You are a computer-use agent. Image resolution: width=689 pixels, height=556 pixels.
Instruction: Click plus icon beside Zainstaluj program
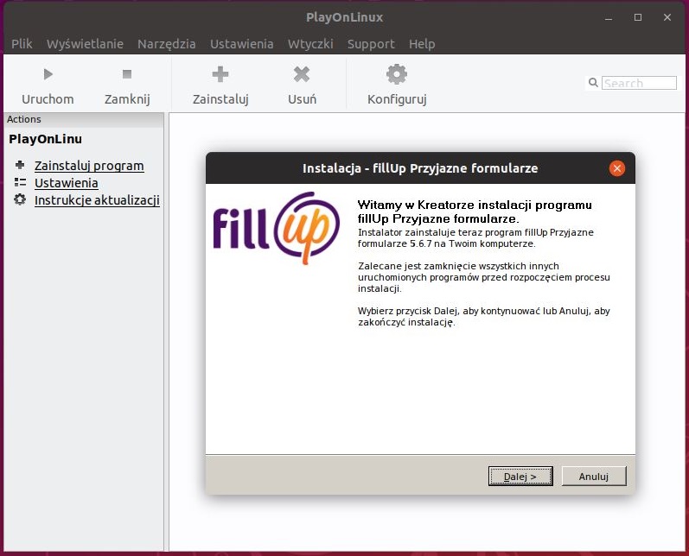pos(20,165)
